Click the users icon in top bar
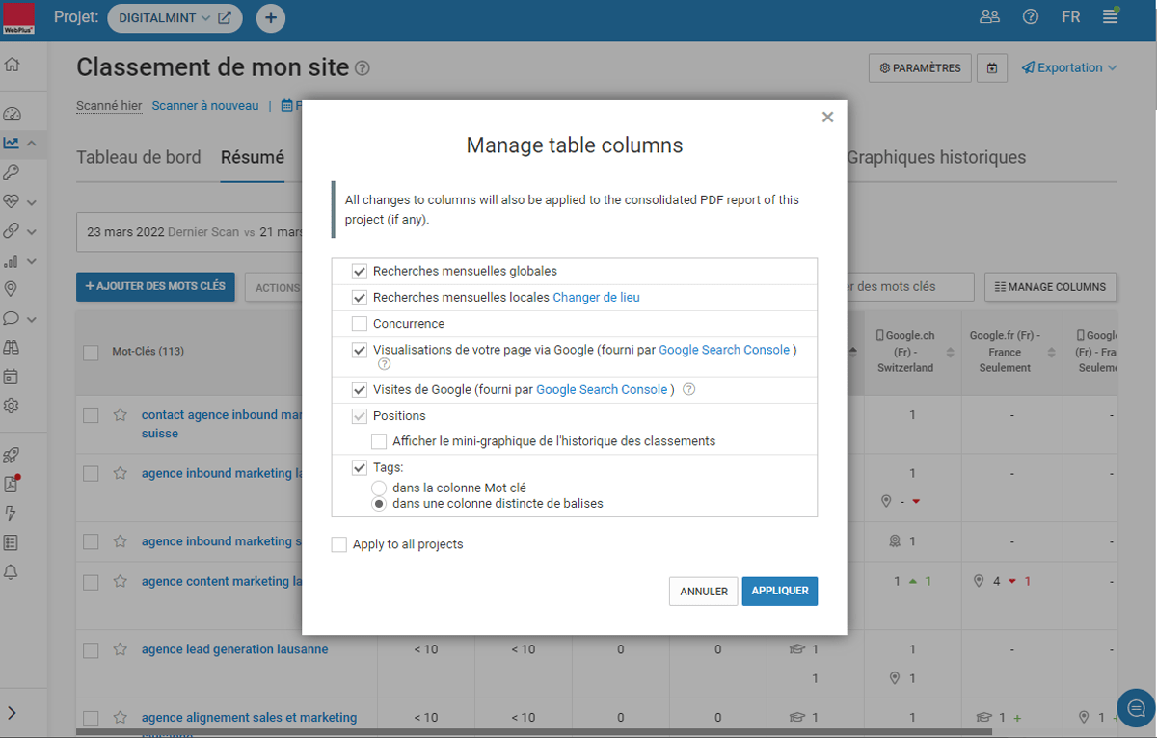Image resolution: width=1157 pixels, height=738 pixels. (989, 17)
